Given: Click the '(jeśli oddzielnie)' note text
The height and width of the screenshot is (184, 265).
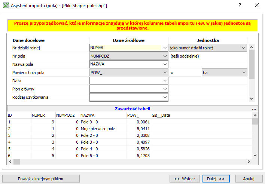Looking at the screenshot, I should coord(185,56).
